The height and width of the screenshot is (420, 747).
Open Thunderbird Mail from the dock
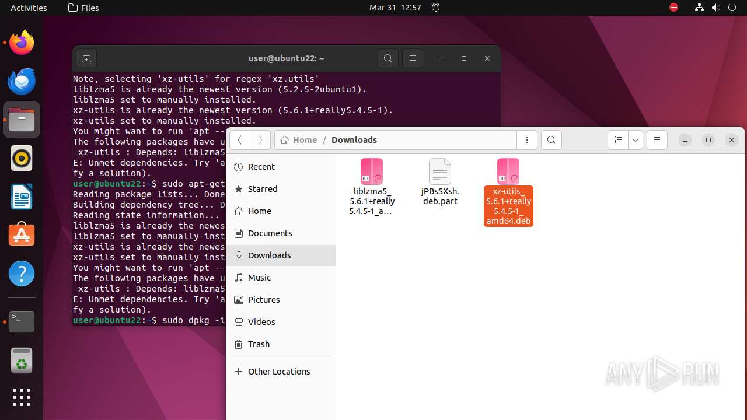(x=22, y=81)
